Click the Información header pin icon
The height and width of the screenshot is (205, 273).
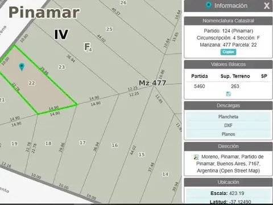(208, 5)
